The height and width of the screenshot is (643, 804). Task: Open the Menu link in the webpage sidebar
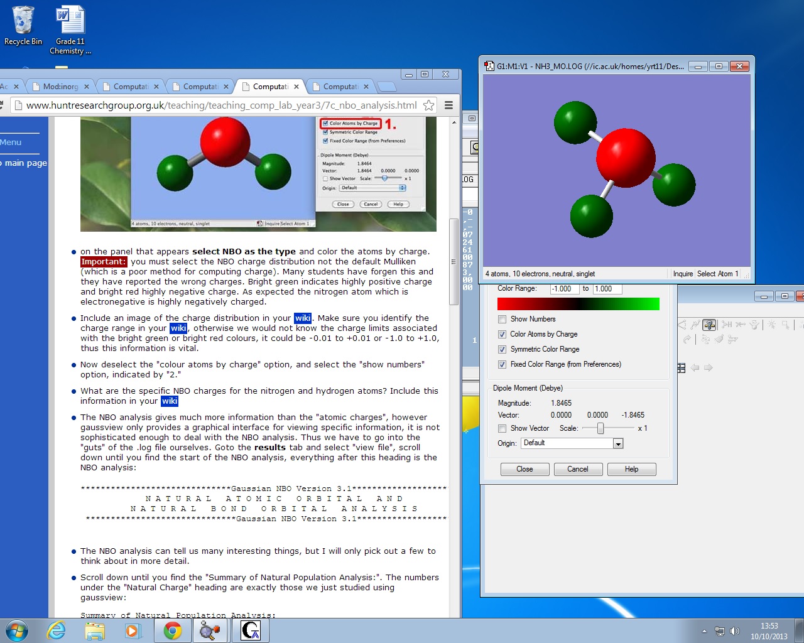pos(11,143)
